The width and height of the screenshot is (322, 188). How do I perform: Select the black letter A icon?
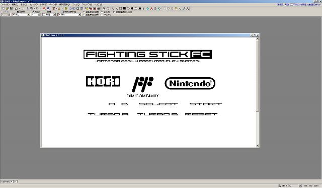tap(188, 9)
